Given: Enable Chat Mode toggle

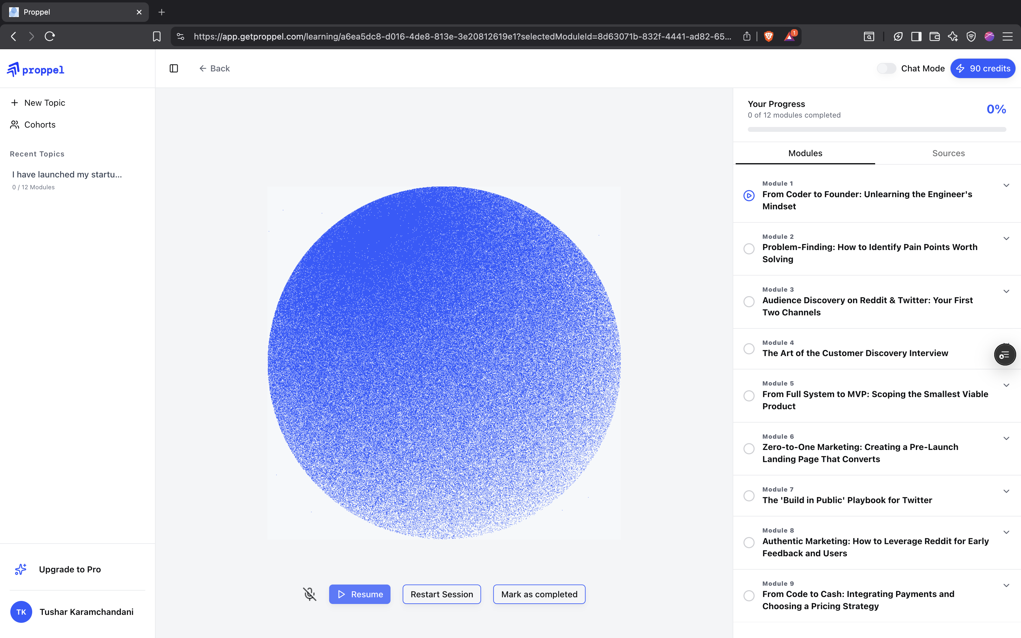Looking at the screenshot, I should (886, 68).
